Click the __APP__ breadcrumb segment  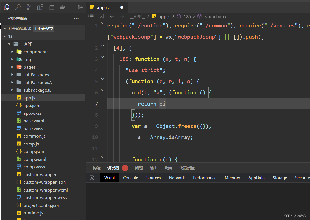pos(138,16)
